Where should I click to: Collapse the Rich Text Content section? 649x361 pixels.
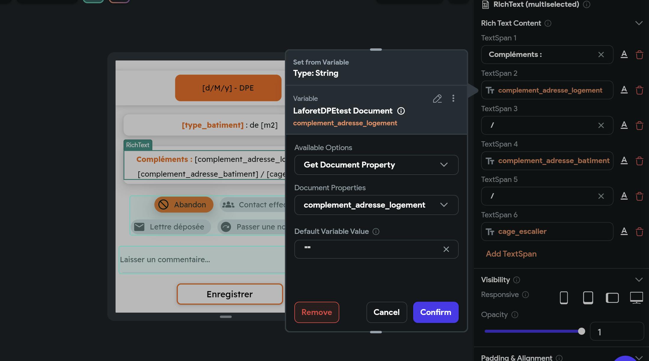(x=639, y=23)
